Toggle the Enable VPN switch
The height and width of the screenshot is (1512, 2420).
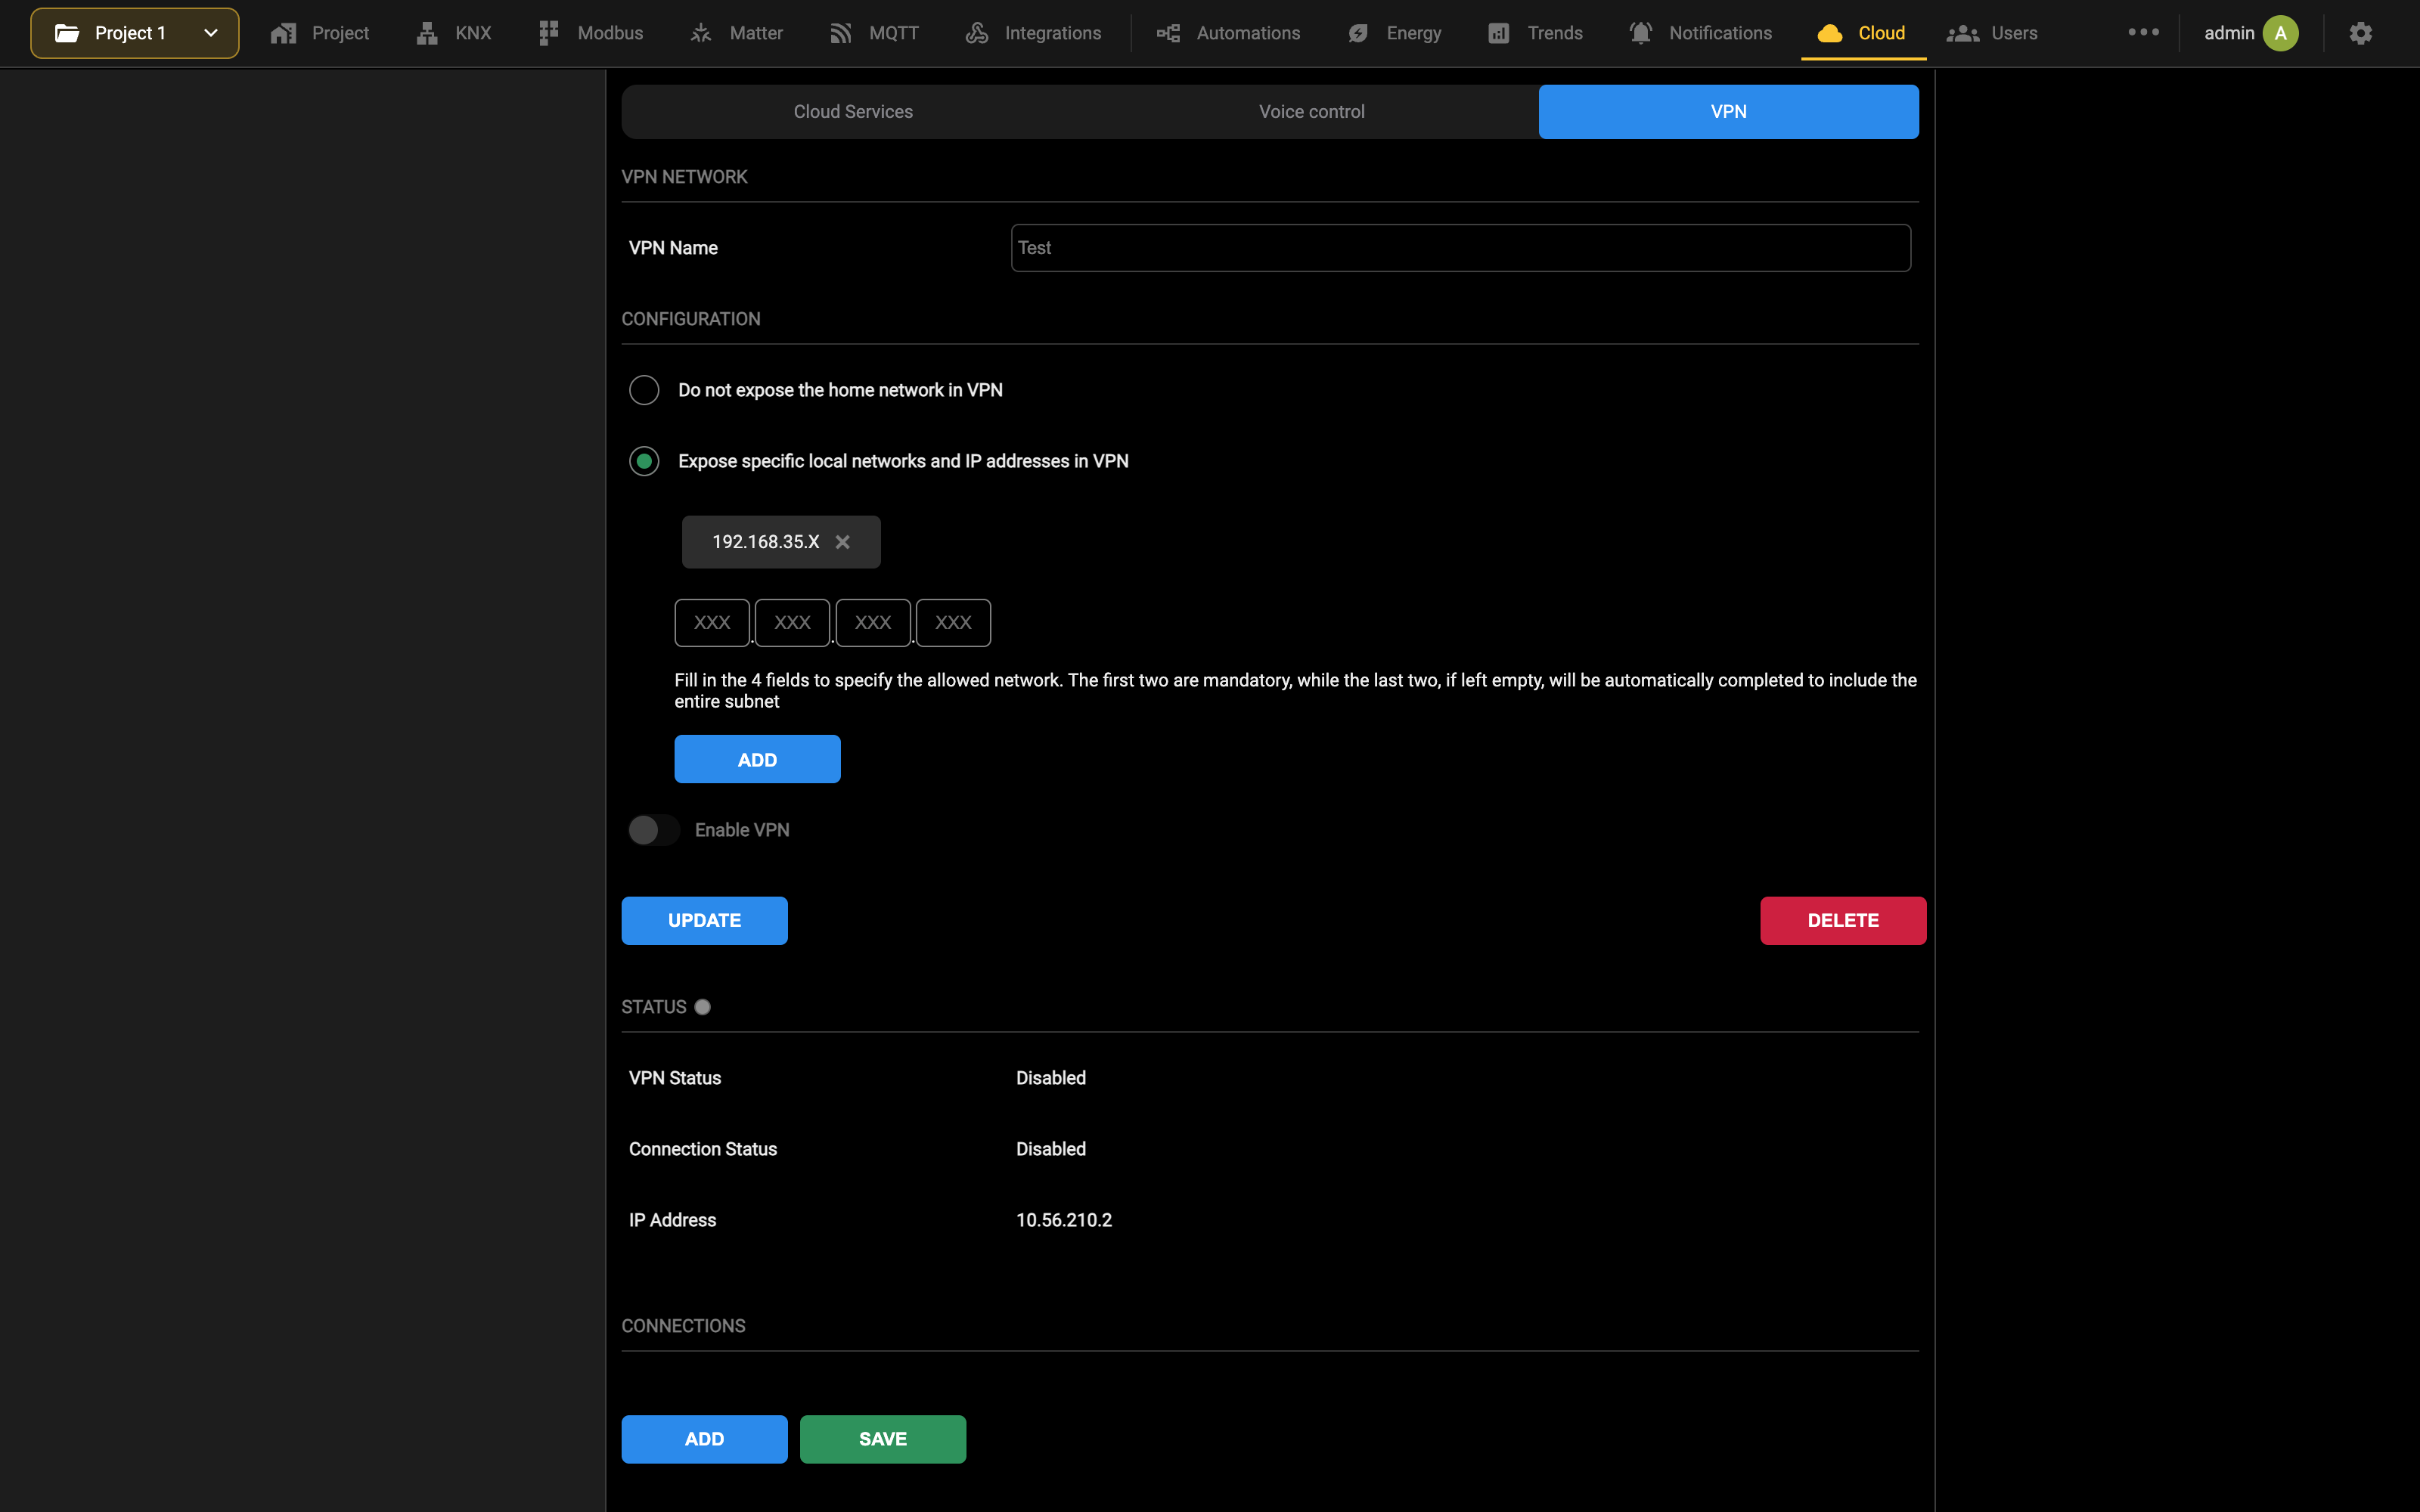point(654,830)
